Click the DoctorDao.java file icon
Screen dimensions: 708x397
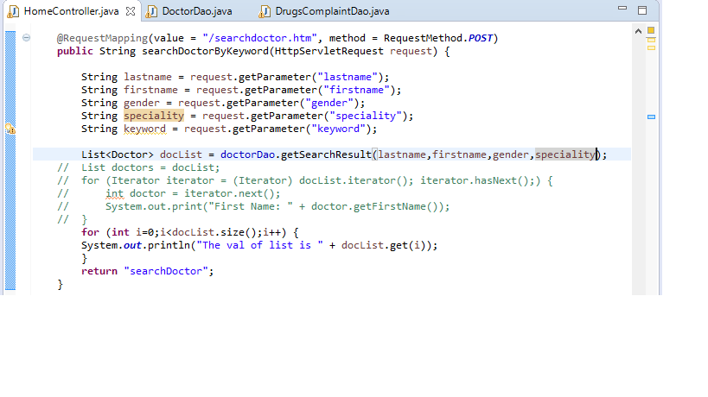click(x=152, y=11)
